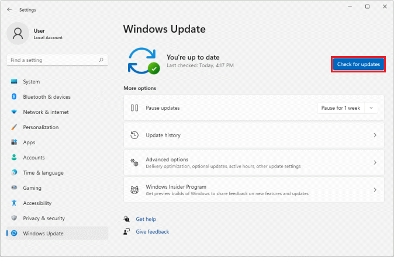The height and width of the screenshot is (257, 394).
Task: Click the Privacy & security shield icon
Action: (x=14, y=218)
